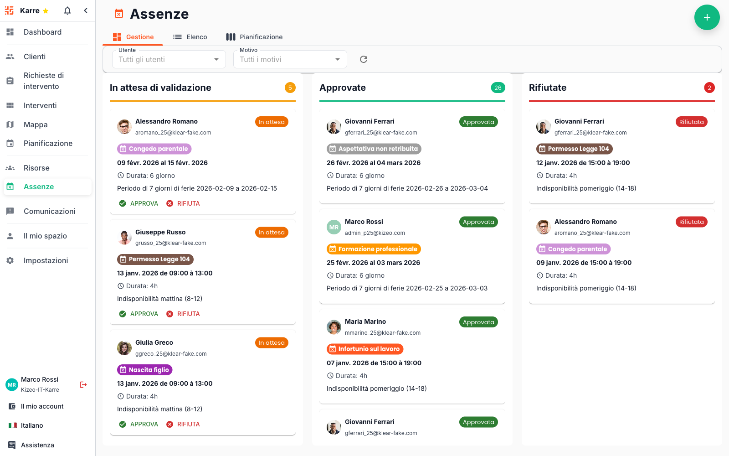Screen dimensions: 729x456
Task: Click the refresh icon next to filters
Action: pyautogui.click(x=363, y=59)
